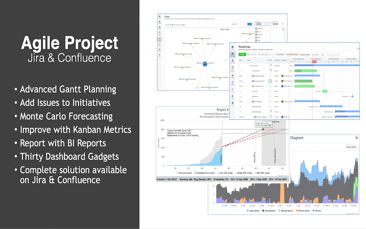Toggle the Review Queue legend swatch
366x229 pixels.
click(297, 211)
